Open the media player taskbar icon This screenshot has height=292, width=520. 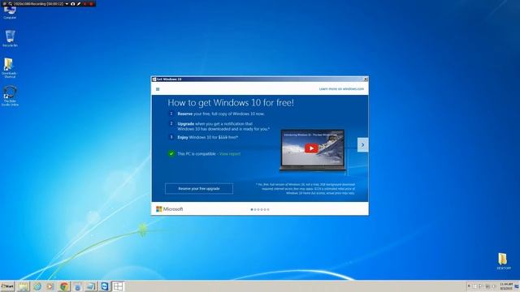[x=50, y=286]
